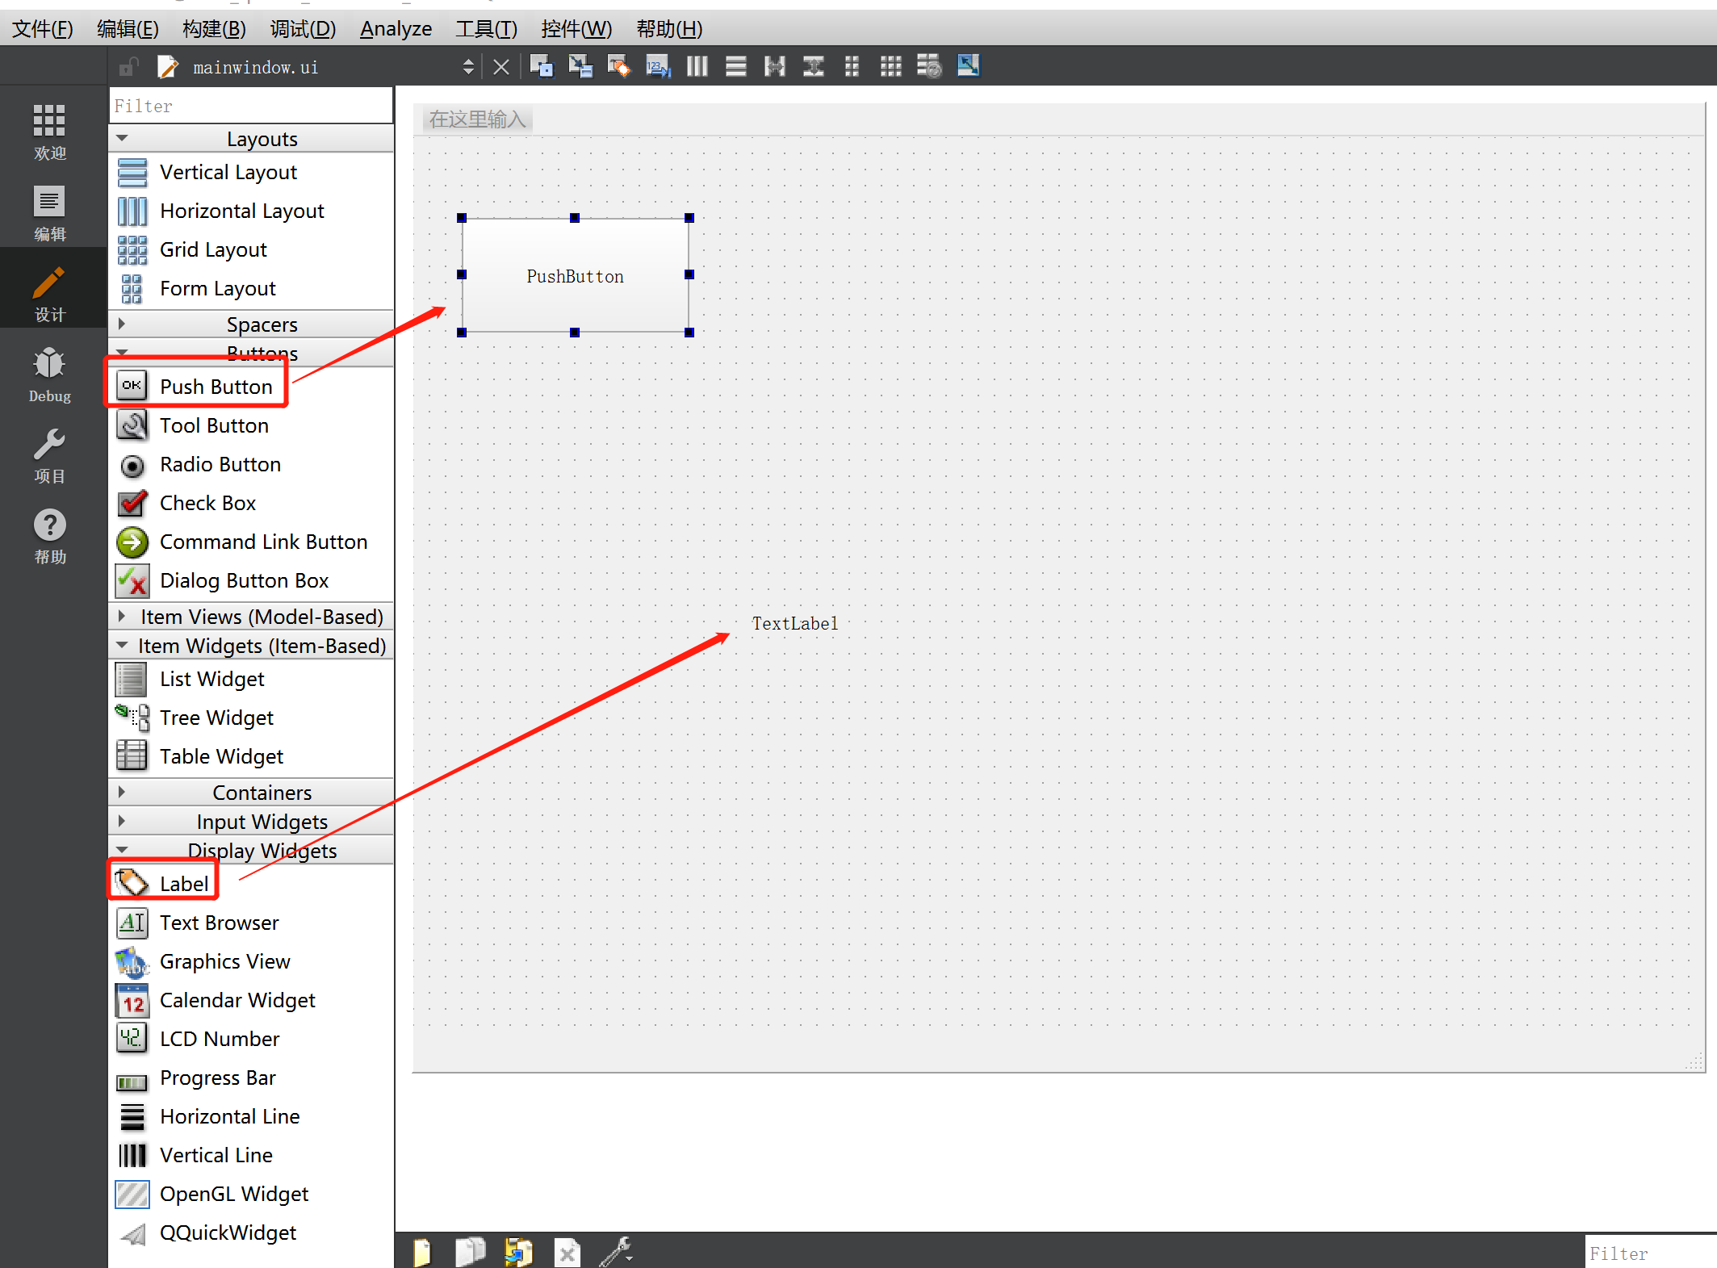The width and height of the screenshot is (1717, 1268).
Task: Open the 构建(B) menu
Action: point(213,29)
